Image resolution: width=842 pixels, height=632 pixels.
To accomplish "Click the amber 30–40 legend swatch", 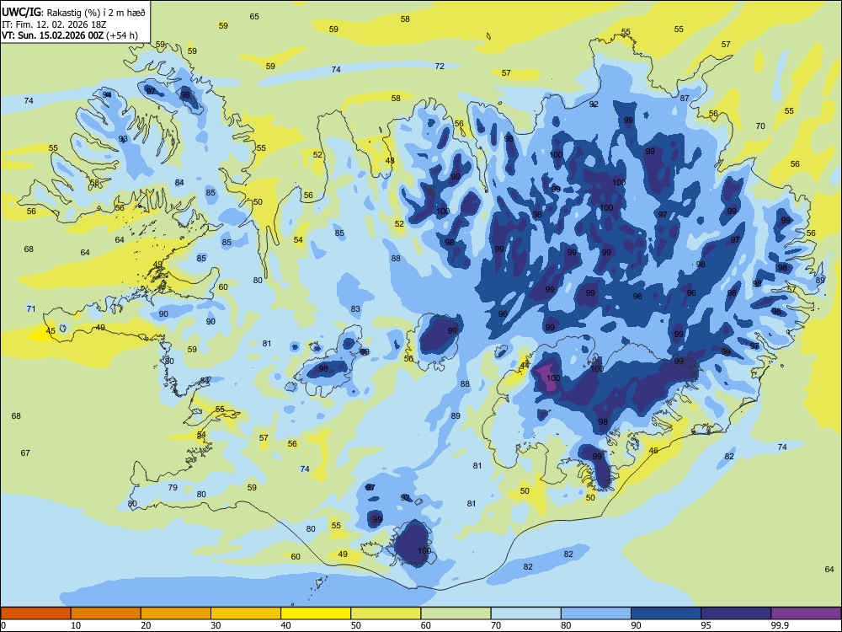I will point(245,613).
